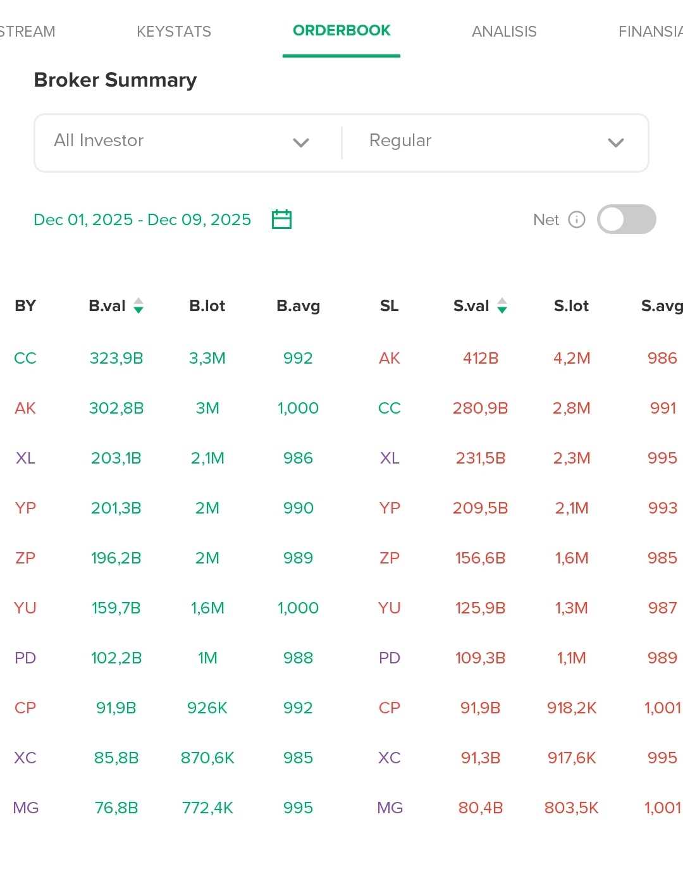Sort by B.val column arrows
Screen dimensions: 683x874
138,306
